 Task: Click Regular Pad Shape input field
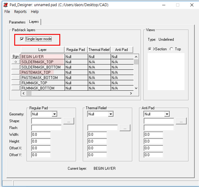coord(46,121)
